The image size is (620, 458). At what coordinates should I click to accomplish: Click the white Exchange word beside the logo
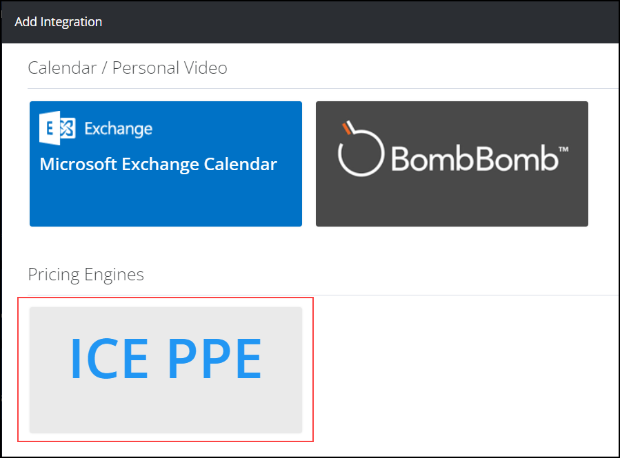(x=118, y=129)
